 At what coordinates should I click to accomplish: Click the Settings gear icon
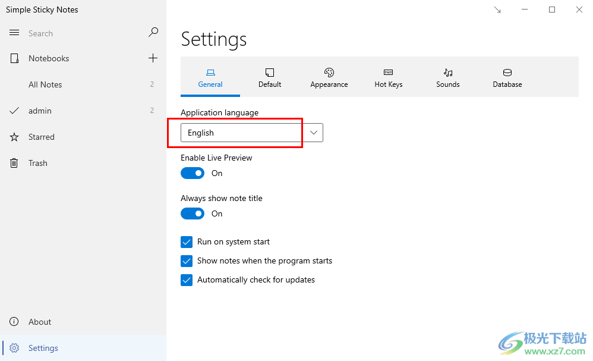(x=14, y=348)
